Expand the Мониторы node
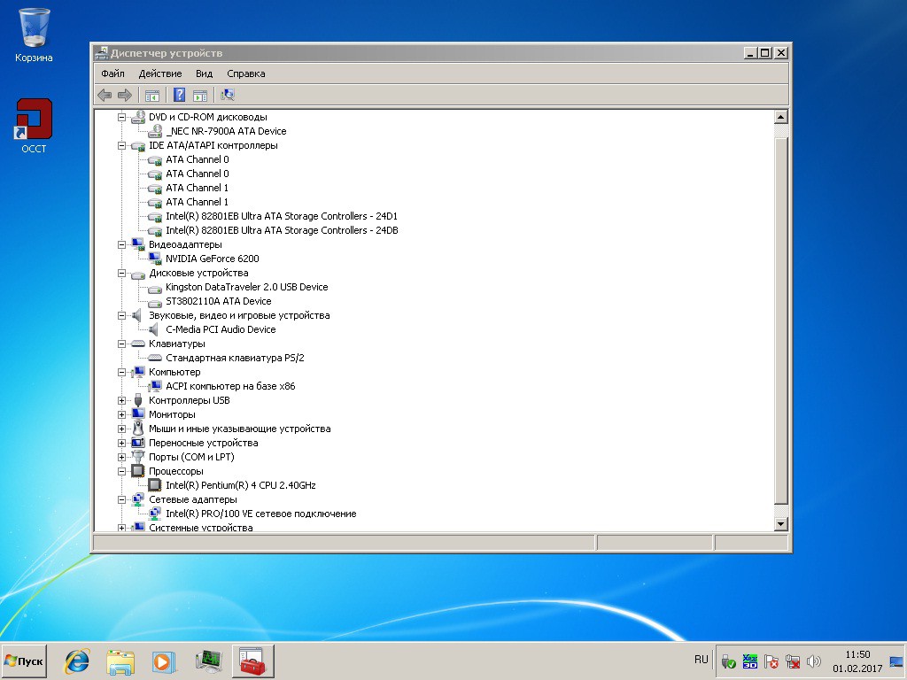This screenshot has height=680, width=907. click(x=121, y=414)
